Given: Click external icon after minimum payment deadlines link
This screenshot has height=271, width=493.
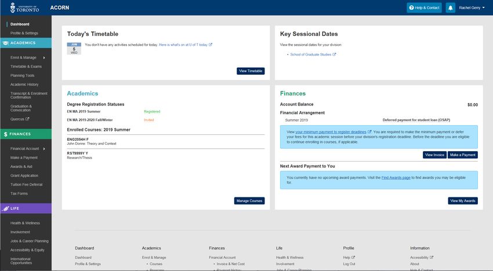Looking at the screenshot, I should (x=369, y=132).
